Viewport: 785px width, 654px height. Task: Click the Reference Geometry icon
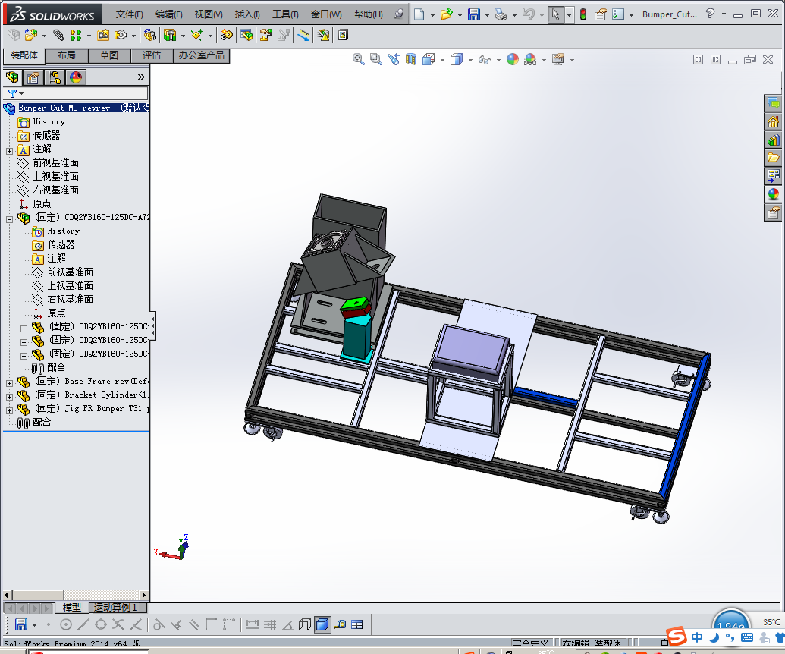[196, 35]
